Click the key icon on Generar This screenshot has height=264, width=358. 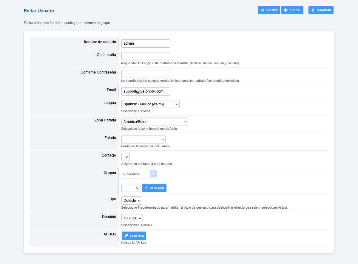[x=126, y=236]
